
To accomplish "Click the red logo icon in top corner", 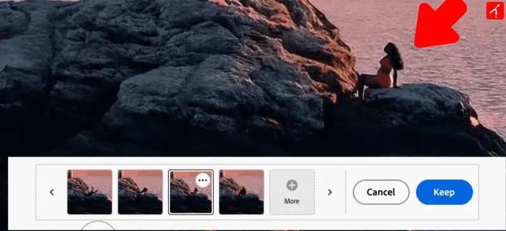I will click(495, 11).
